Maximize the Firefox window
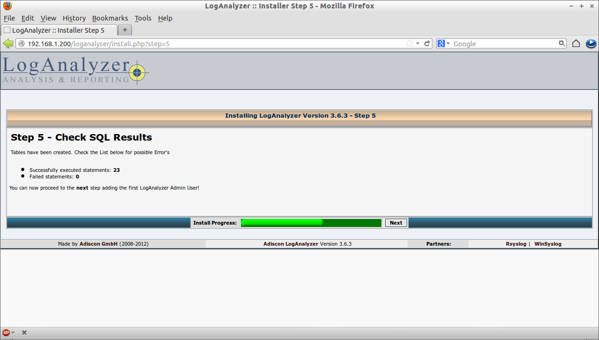This screenshot has height=340, width=599. [x=582, y=6]
